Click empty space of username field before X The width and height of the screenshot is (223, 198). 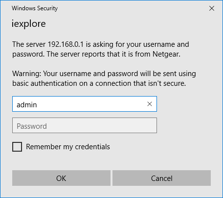tap(91, 104)
